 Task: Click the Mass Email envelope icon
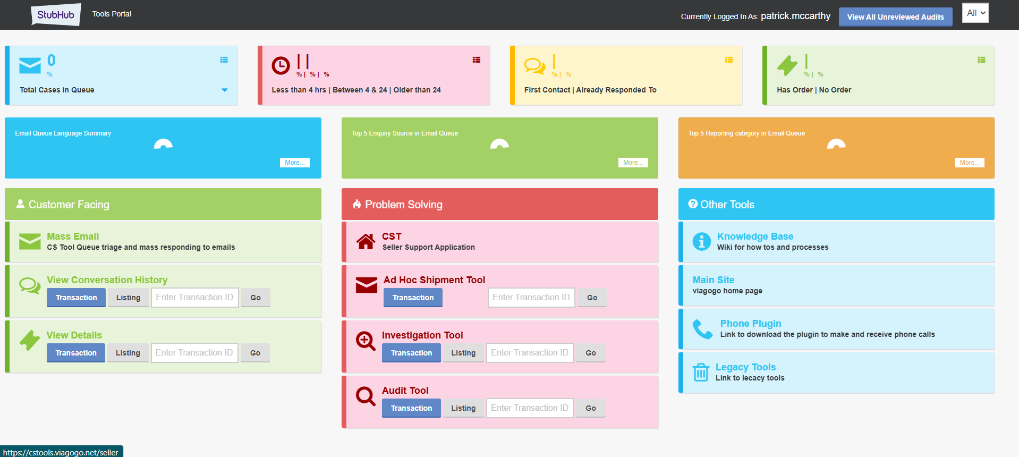pos(30,241)
